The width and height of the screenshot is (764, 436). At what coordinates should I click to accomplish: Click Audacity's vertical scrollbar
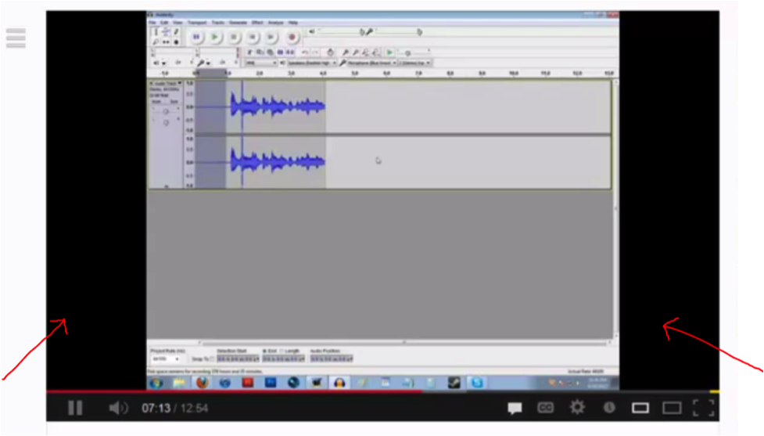click(615, 208)
